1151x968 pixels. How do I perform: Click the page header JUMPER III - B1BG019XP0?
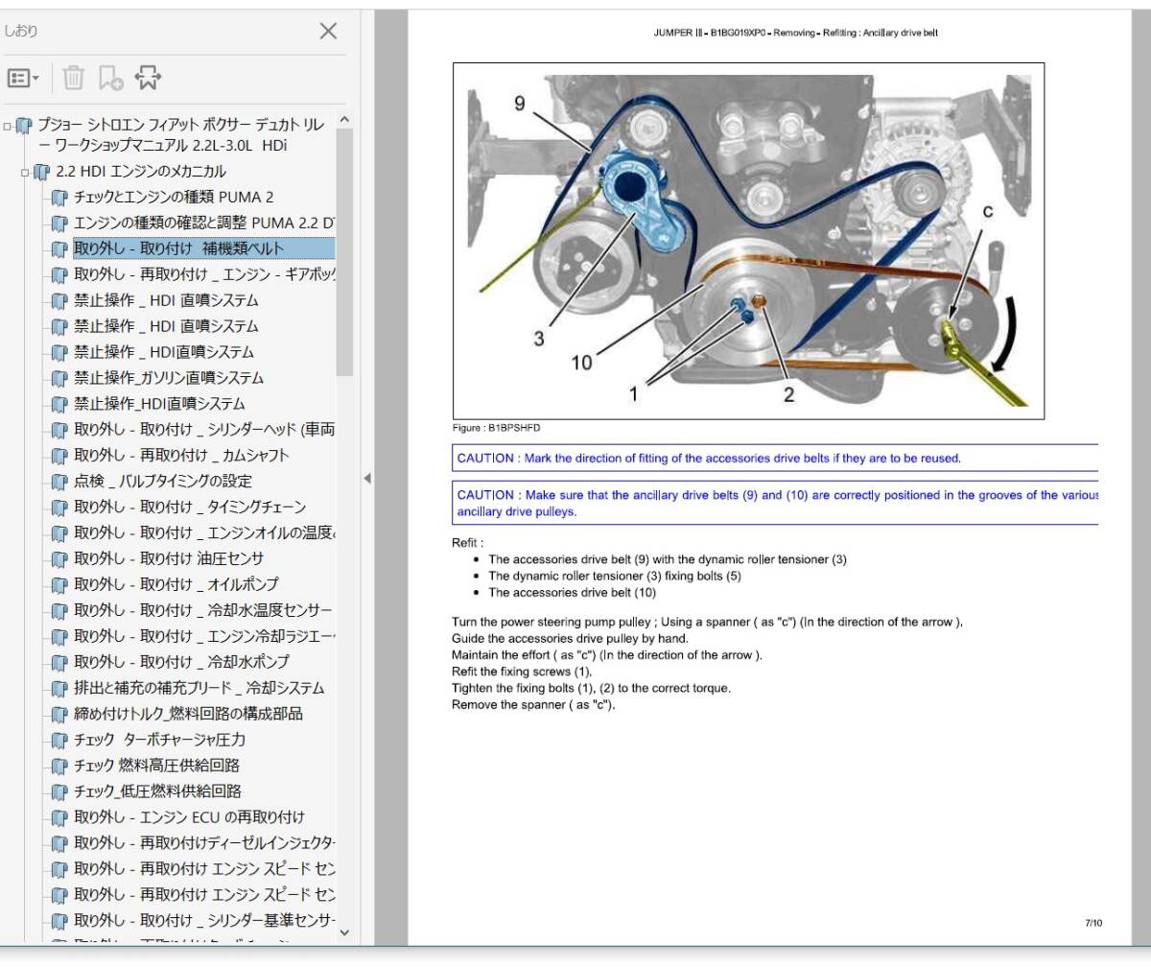pyautogui.click(x=795, y=34)
